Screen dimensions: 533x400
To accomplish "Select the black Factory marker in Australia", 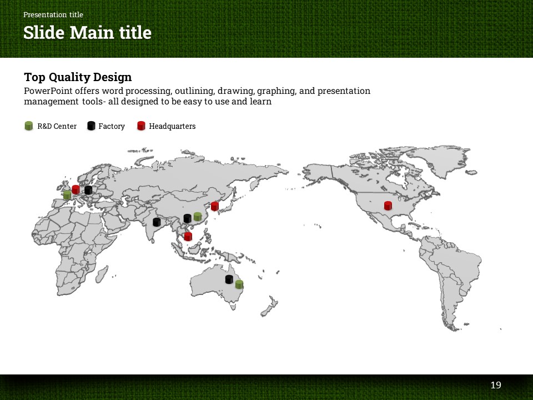I will point(229,279).
